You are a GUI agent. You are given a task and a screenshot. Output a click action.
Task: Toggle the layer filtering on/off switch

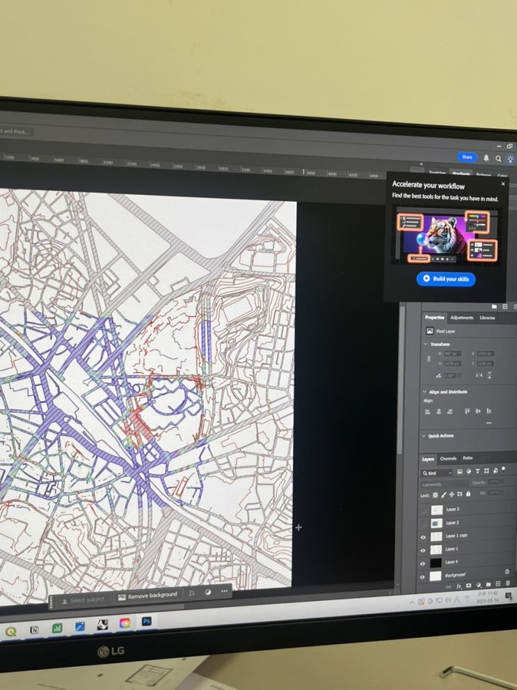(503, 469)
